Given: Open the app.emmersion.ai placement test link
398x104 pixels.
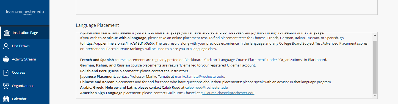Looking at the screenshot, I should pyautogui.click(x=119, y=44).
